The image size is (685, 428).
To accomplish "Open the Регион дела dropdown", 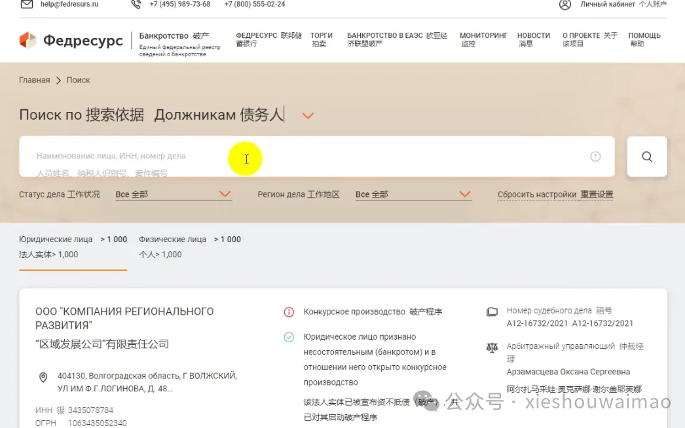I will tap(413, 194).
